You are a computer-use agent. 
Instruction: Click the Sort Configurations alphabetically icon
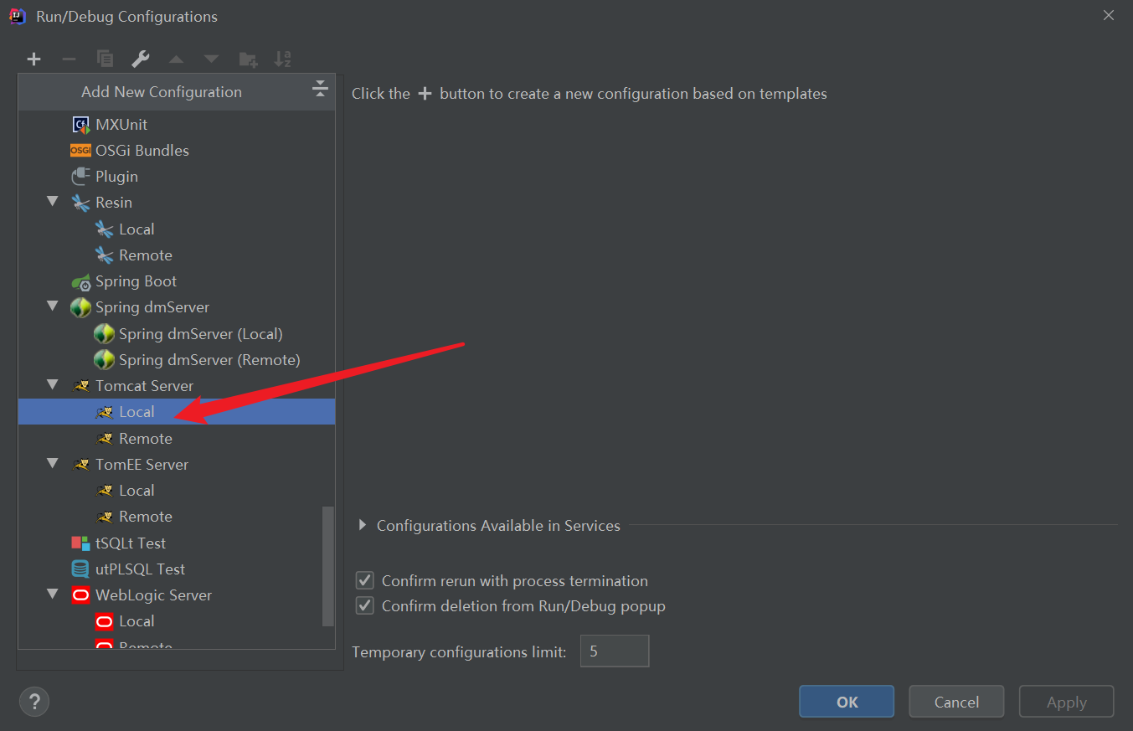(x=283, y=59)
